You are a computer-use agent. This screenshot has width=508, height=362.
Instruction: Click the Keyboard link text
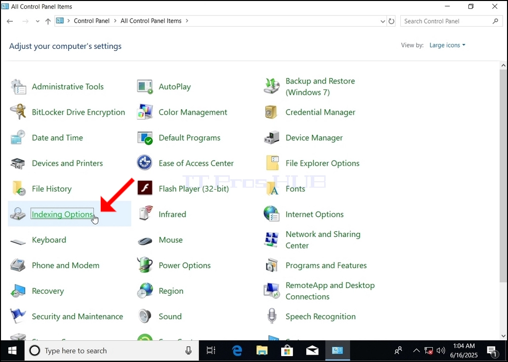[49, 240]
